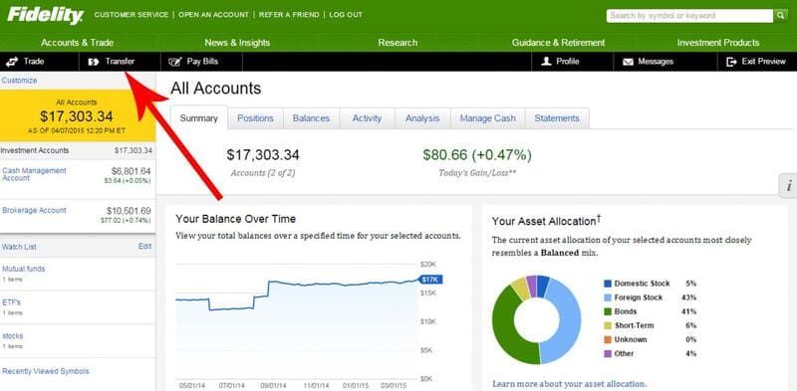The image size is (797, 391).
Task: Click the Trade toolbar button
Action: [40, 62]
